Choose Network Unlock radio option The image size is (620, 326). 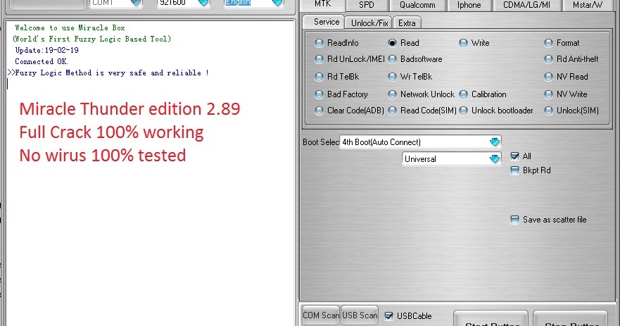click(x=392, y=94)
